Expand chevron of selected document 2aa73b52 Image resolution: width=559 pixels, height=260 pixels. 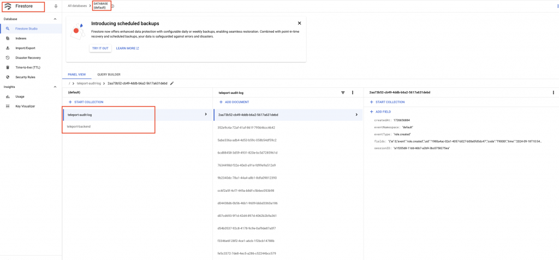(x=356, y=115)
